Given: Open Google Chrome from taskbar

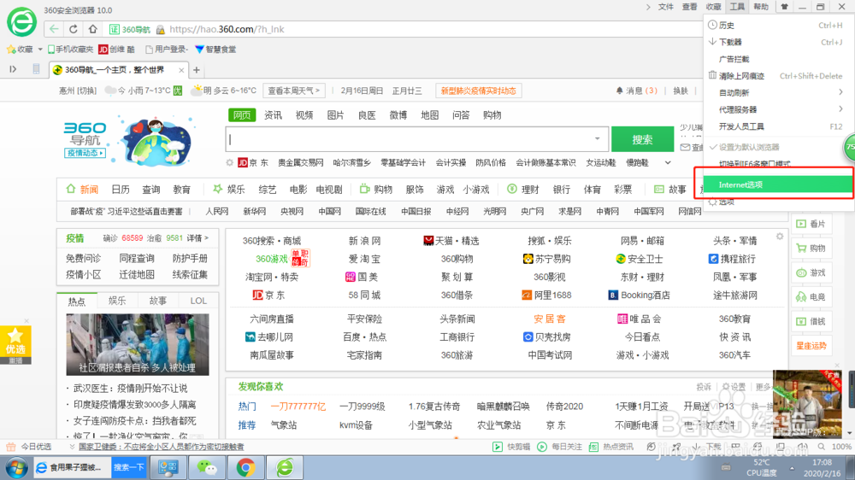Looking at the screenshot, I should click(245, 467).
